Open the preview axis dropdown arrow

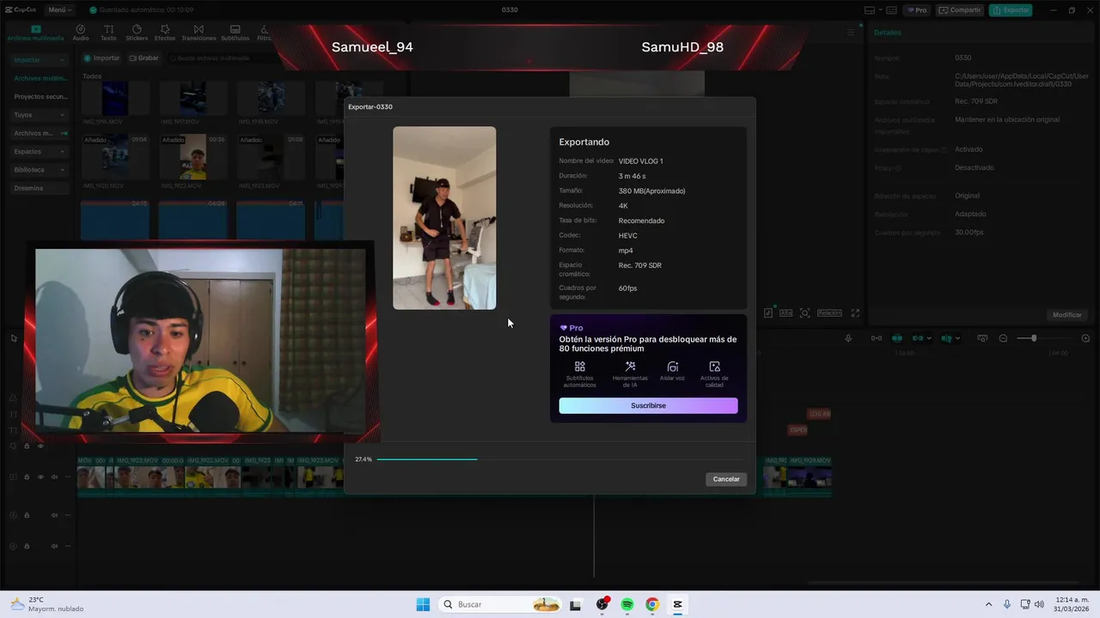click(x=957, y=338)
